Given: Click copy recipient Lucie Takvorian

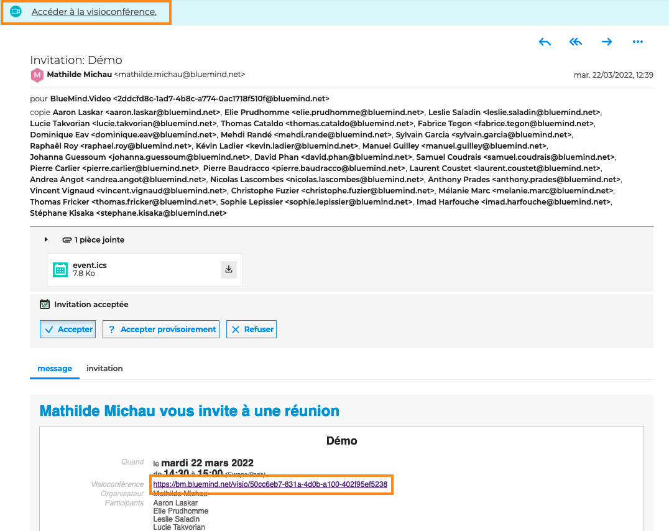Looking at the screenshot, I should 123,123.
